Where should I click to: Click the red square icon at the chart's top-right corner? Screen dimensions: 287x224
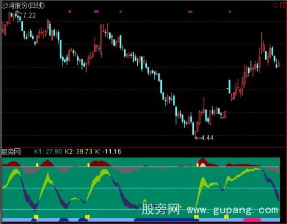click(x=283, y=5)
